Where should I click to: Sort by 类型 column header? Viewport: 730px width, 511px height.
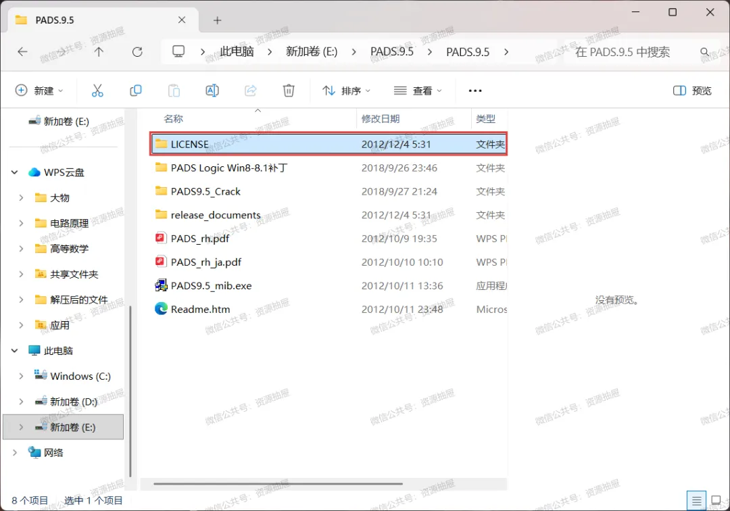pos(485,119)
